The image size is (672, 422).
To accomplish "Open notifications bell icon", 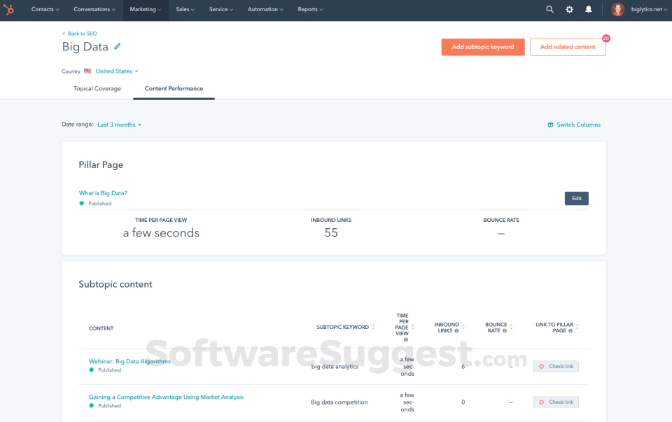I will [x=588, y=10].
